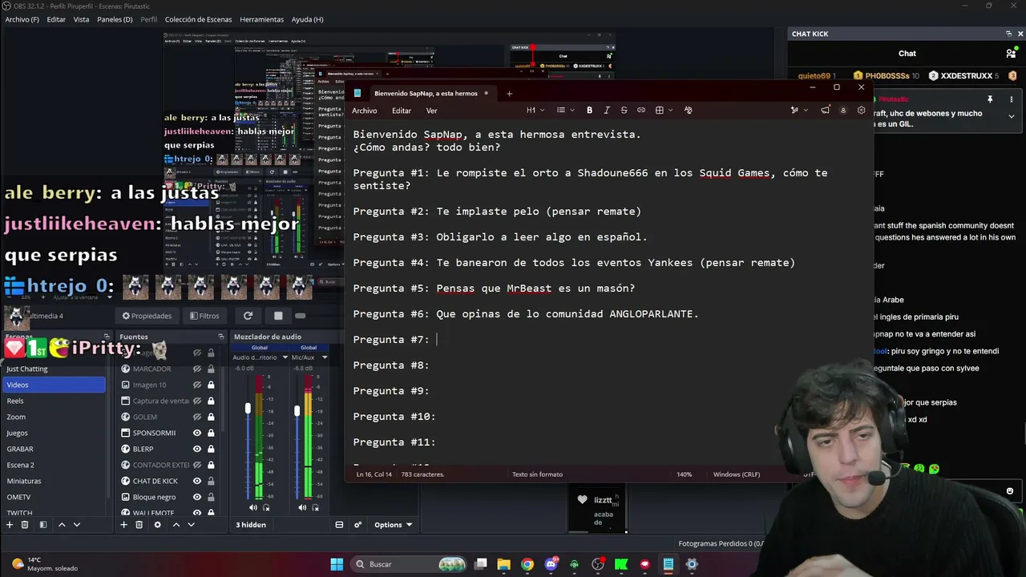Move selected source down in Fuentes

click(x=191, y=525)
